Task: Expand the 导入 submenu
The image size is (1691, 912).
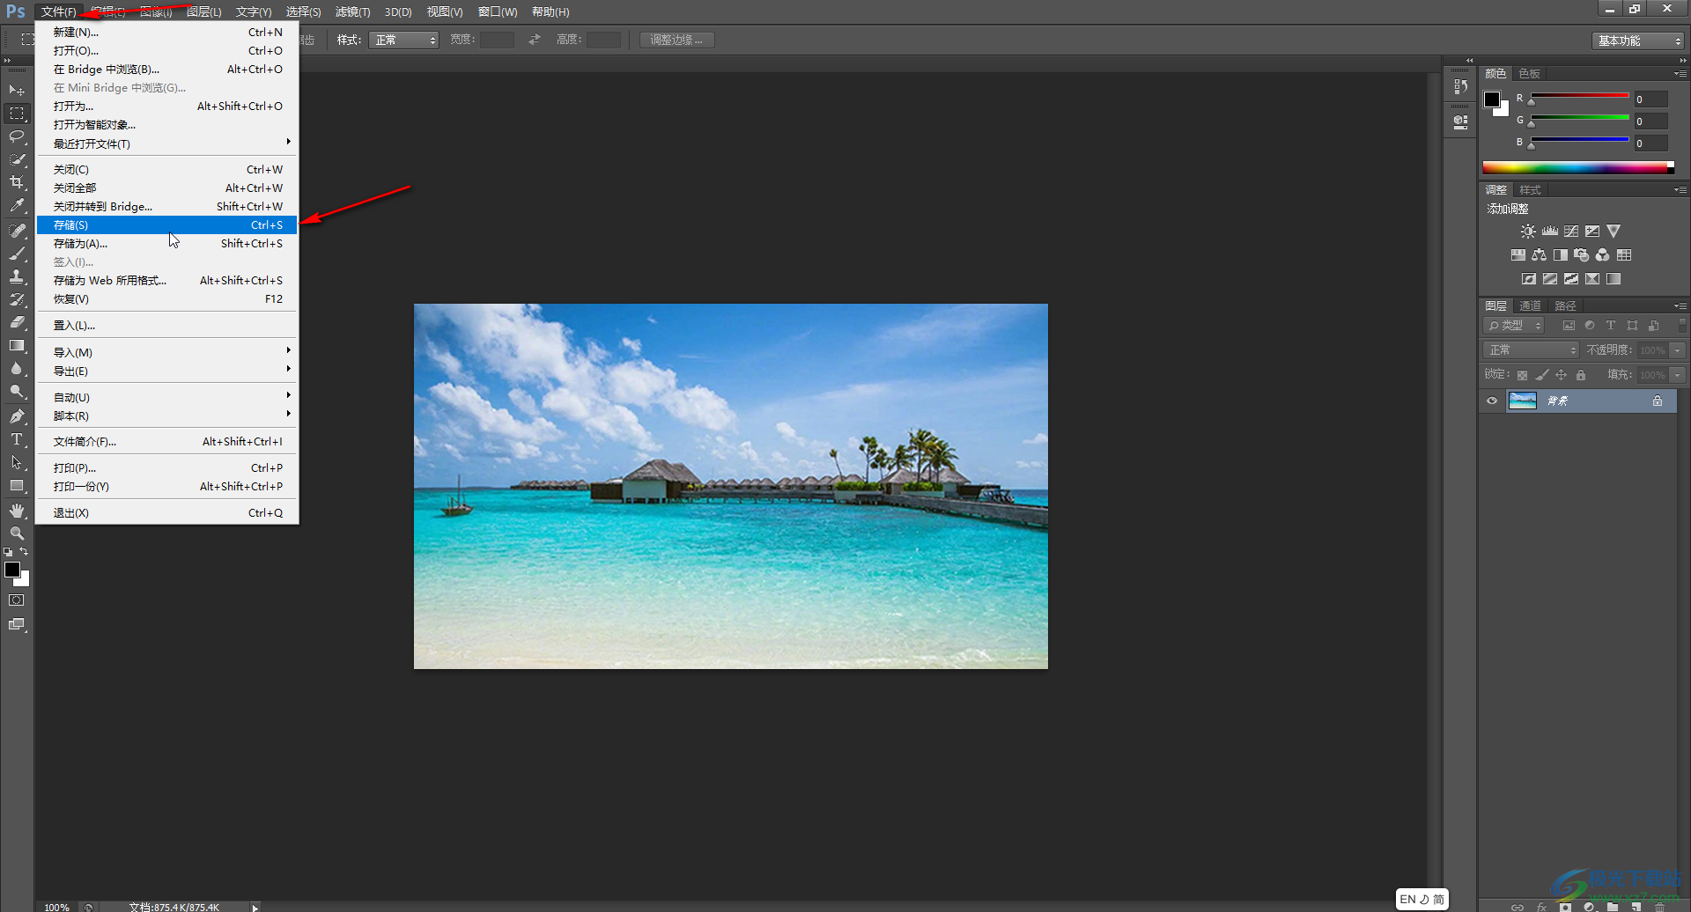Action: [167, 352]
